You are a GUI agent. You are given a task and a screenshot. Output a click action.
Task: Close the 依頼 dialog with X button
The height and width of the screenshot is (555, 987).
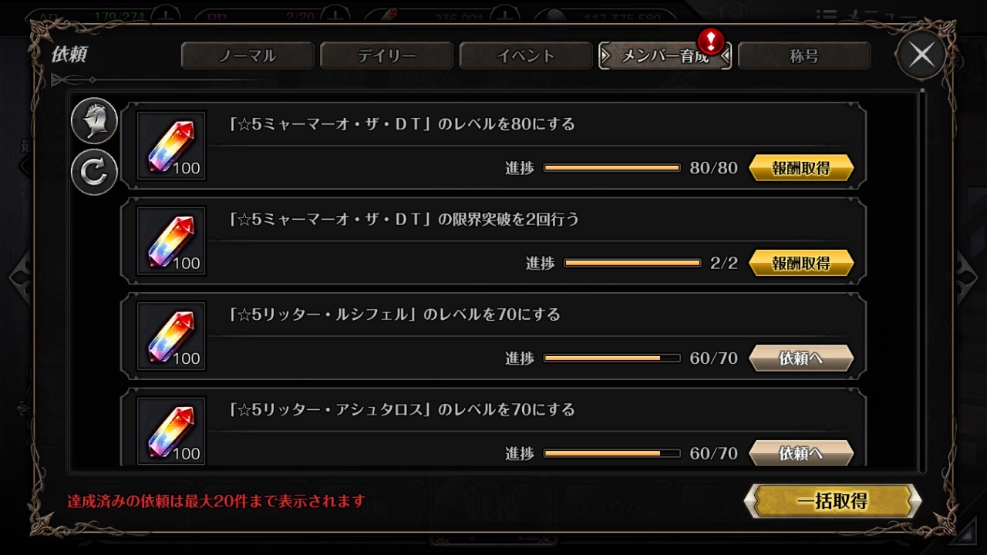coord(921,55)
